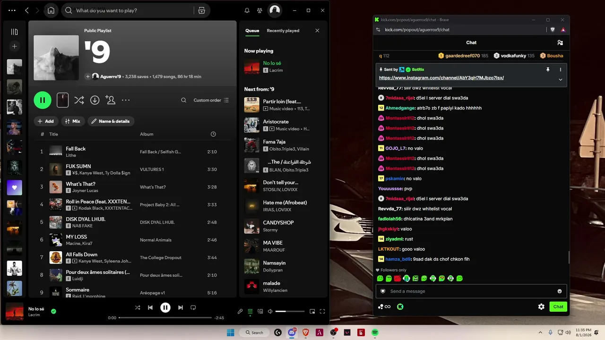
Task: Mute Spotify volume speaker icon
Action: (x=270, y=311)
